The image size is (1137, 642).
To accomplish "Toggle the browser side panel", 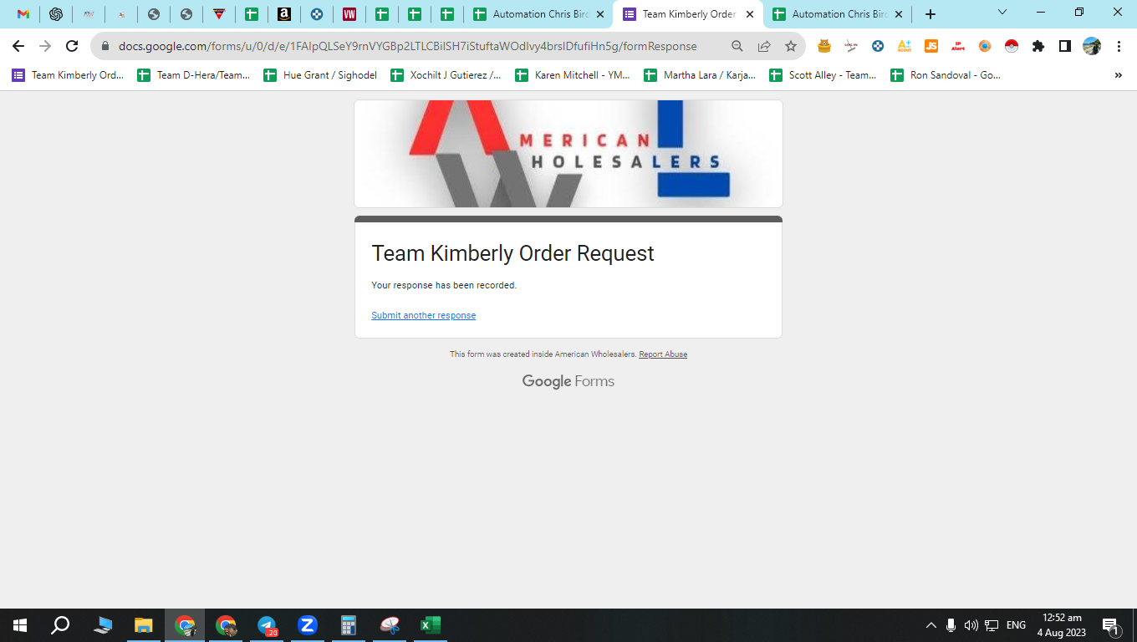I will [1065, 47].
